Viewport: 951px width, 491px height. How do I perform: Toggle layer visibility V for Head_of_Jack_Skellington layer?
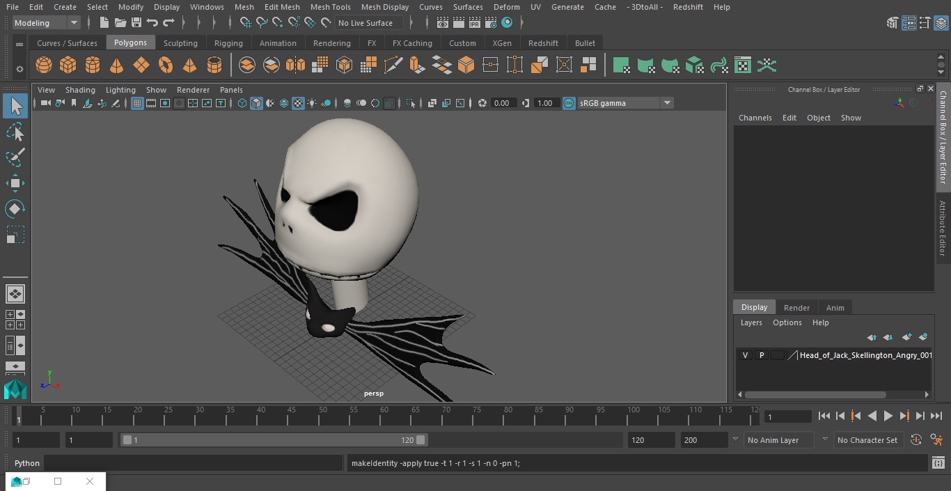point(745,355)
